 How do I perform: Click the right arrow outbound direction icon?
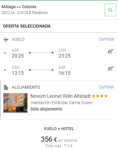point(5,53)
